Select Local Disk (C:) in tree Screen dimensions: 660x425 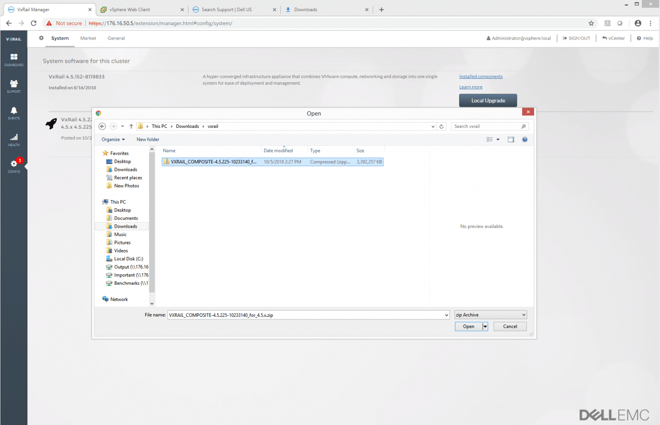coord(125,259)
